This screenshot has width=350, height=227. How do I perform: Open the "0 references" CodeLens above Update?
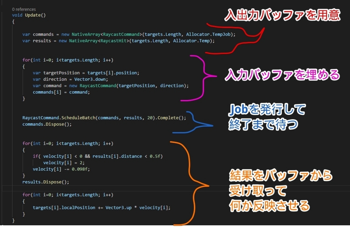click(x=24, y=9)
